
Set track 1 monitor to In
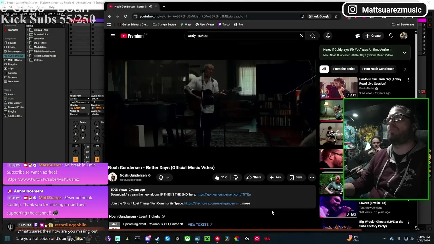click(72, 108)
